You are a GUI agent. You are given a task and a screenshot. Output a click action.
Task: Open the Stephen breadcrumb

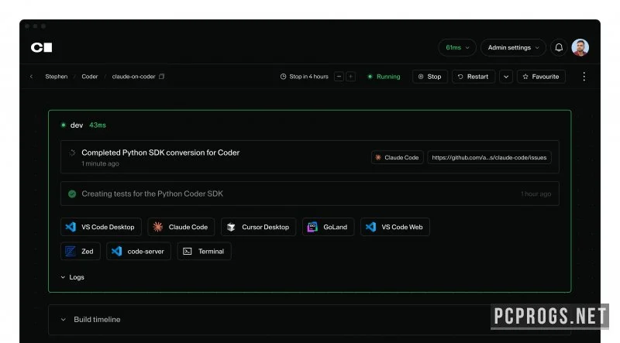click(56, 77)
